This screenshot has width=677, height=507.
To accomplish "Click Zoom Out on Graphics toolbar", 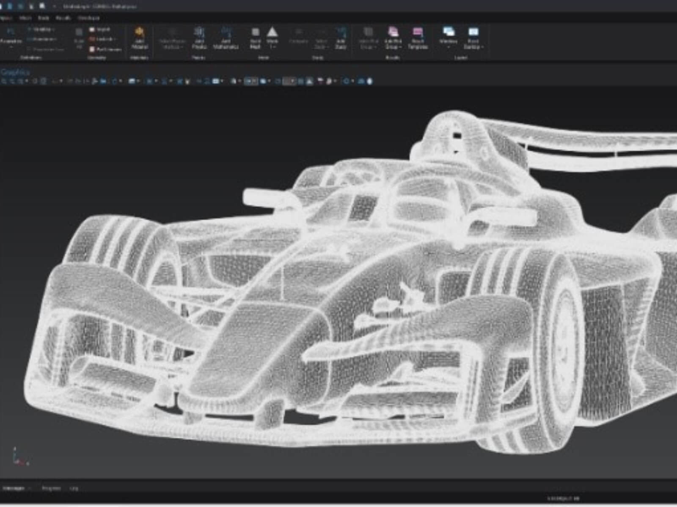I will 12,81.
